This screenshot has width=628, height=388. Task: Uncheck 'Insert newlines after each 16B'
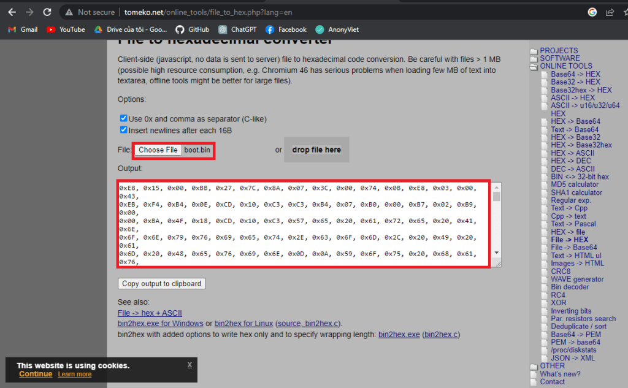(x=124, y=130)
